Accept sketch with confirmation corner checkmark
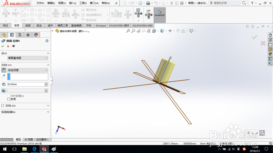This screenshot has height=153, width=273. tap(254, 37)
